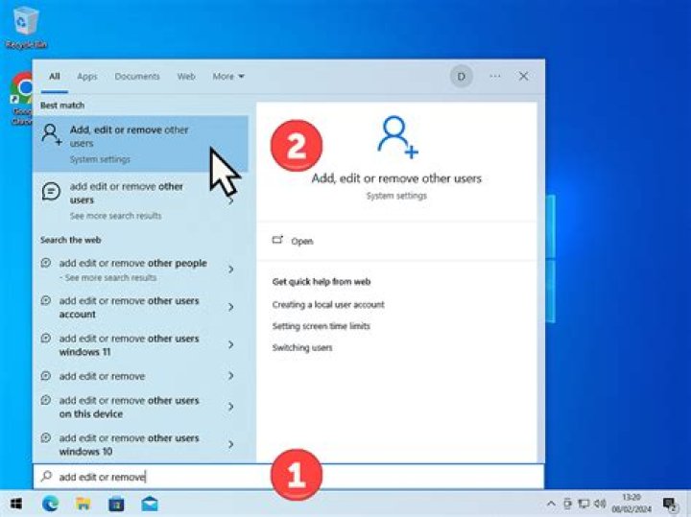Click the 'Best match' heading
Viewport: 691px width, 517px height.
tap(62, 106)
